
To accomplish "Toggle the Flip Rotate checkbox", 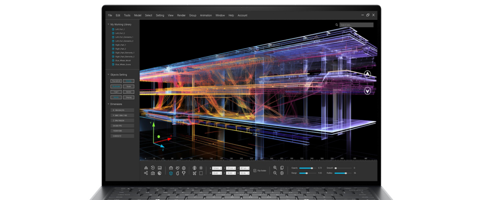I will click(x=255, y=170).
